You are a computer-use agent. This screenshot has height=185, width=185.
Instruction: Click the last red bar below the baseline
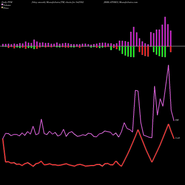(x=171, y=49)
